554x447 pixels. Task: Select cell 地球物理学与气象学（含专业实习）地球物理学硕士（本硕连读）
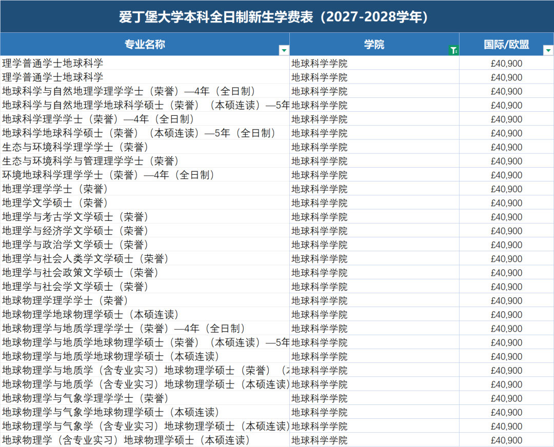click(145, 426)
